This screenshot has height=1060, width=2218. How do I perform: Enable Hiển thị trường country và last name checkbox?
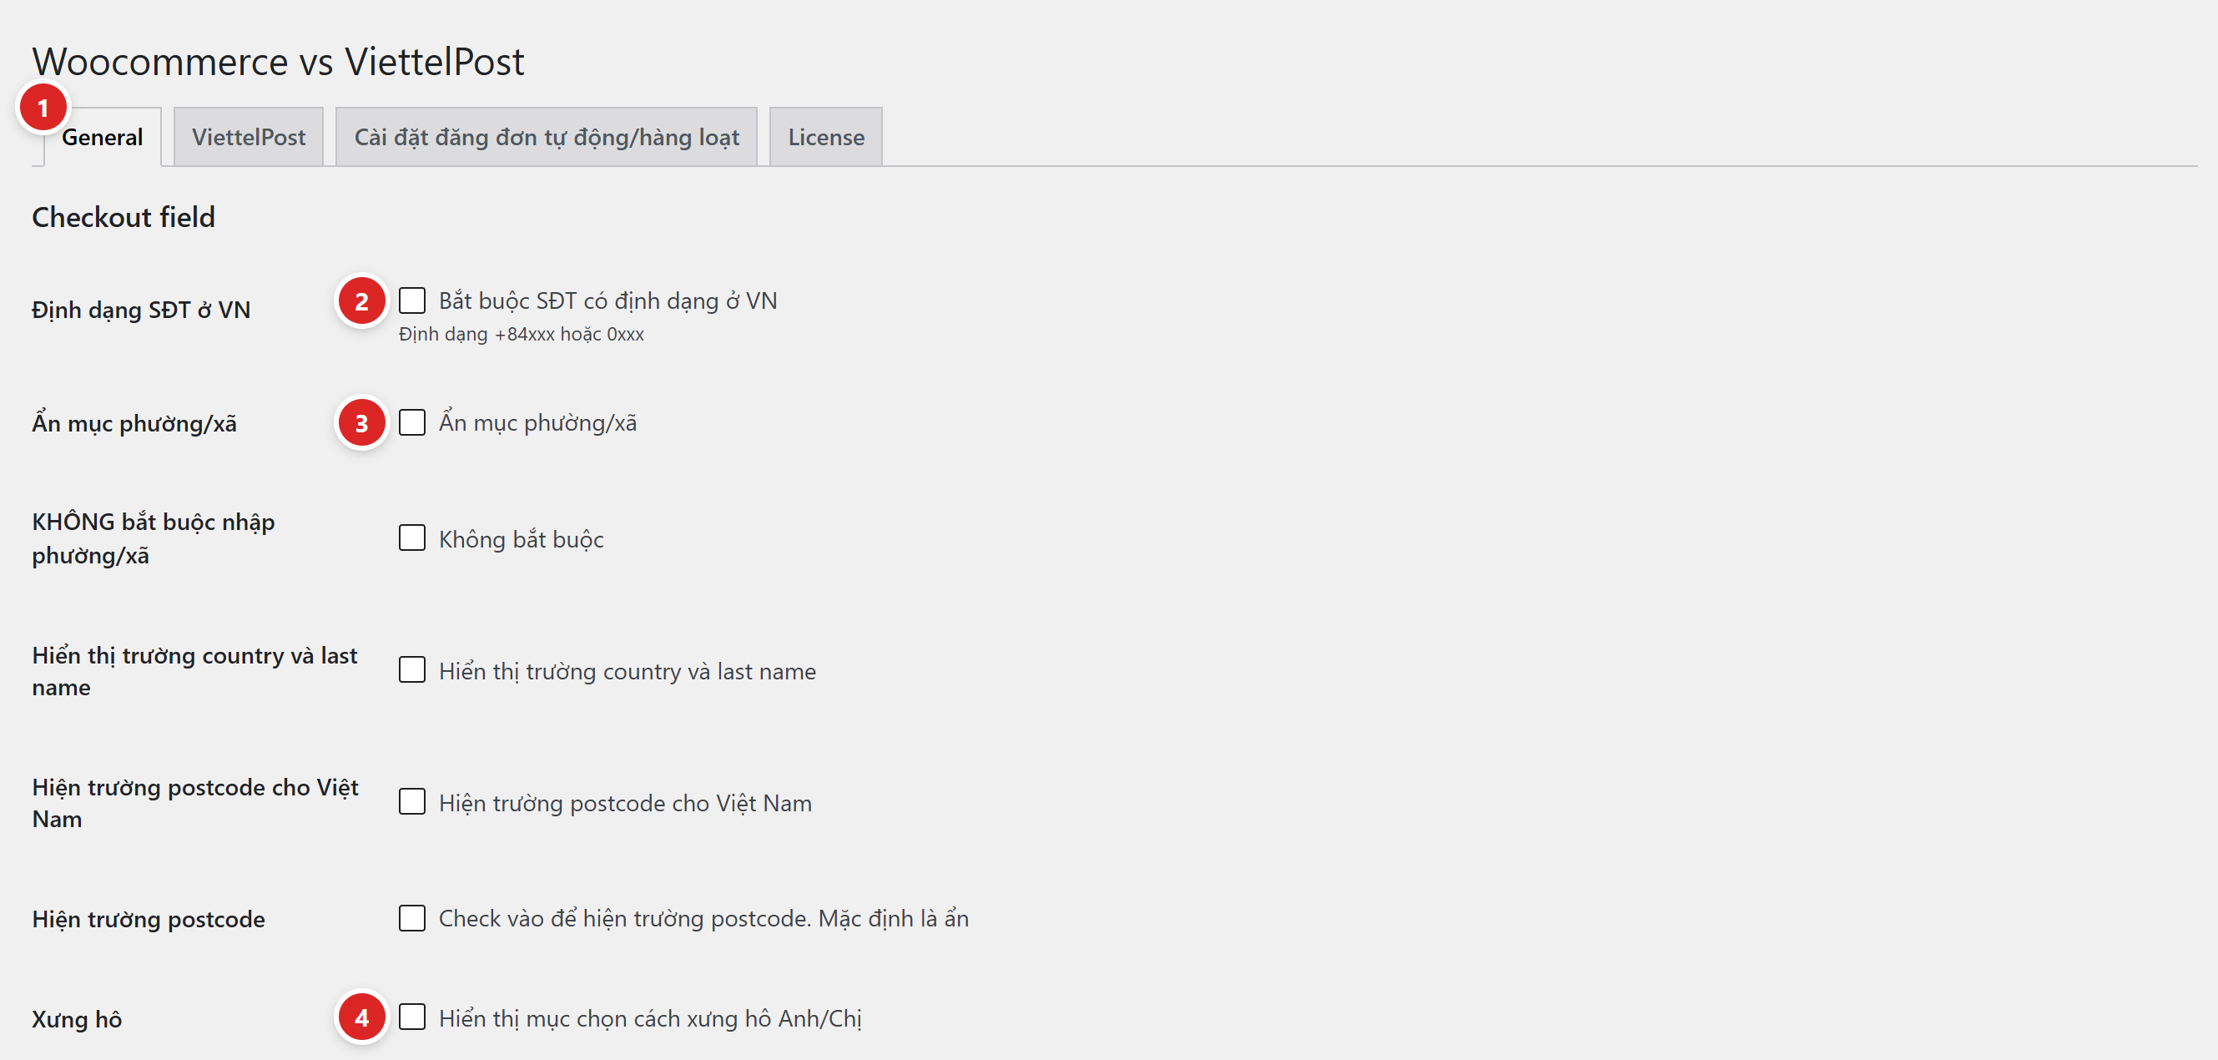click(x=411, y=670)
